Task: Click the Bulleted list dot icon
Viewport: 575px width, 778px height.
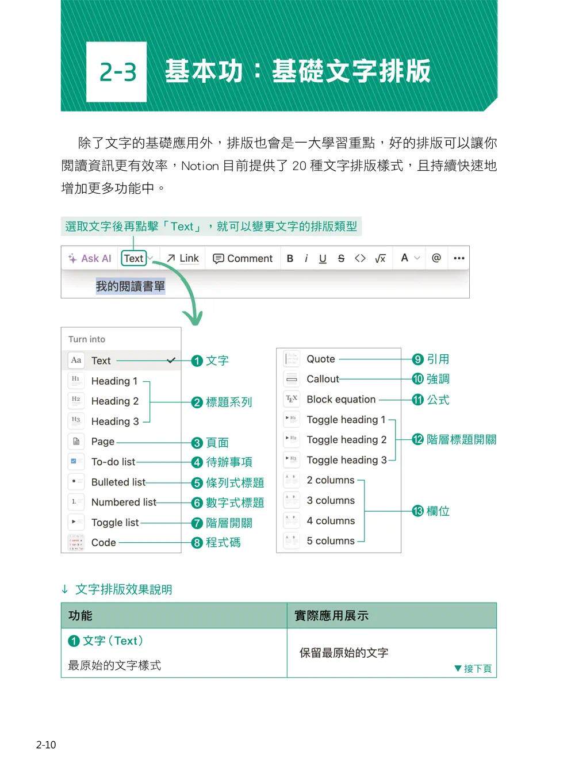Action: click(x=76, y=482)
